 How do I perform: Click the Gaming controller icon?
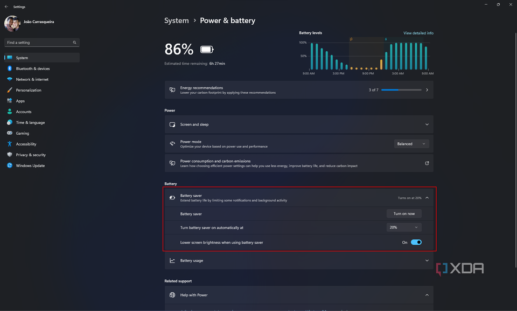[x=10, y=133]
